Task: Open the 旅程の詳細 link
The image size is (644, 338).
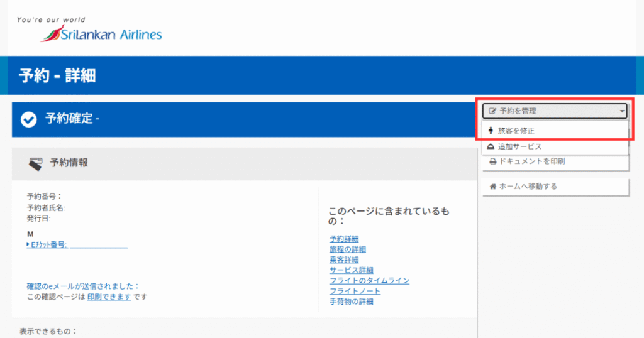Action: click(x=347, y=249)
